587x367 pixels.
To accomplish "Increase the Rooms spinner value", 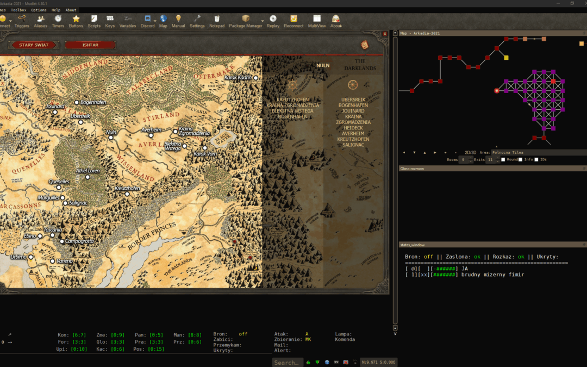I will [471, 158].
